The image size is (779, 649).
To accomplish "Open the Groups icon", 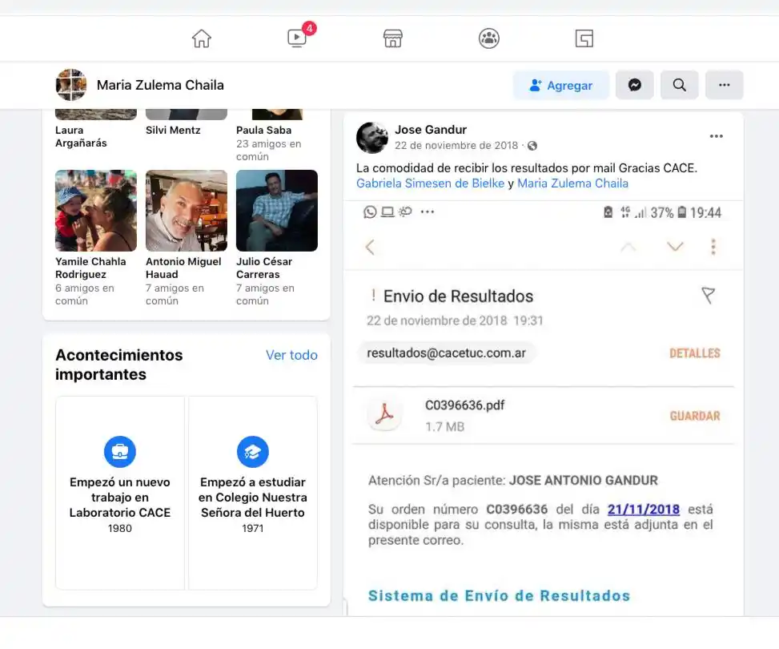I will (488, 38).
